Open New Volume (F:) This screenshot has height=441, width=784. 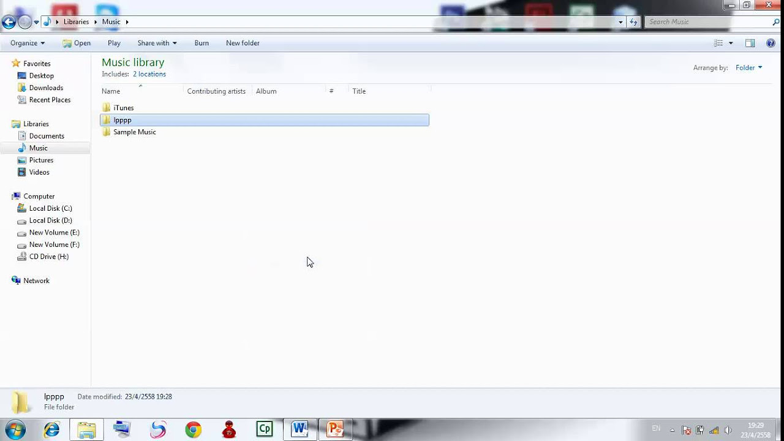(x=54, y=244)
